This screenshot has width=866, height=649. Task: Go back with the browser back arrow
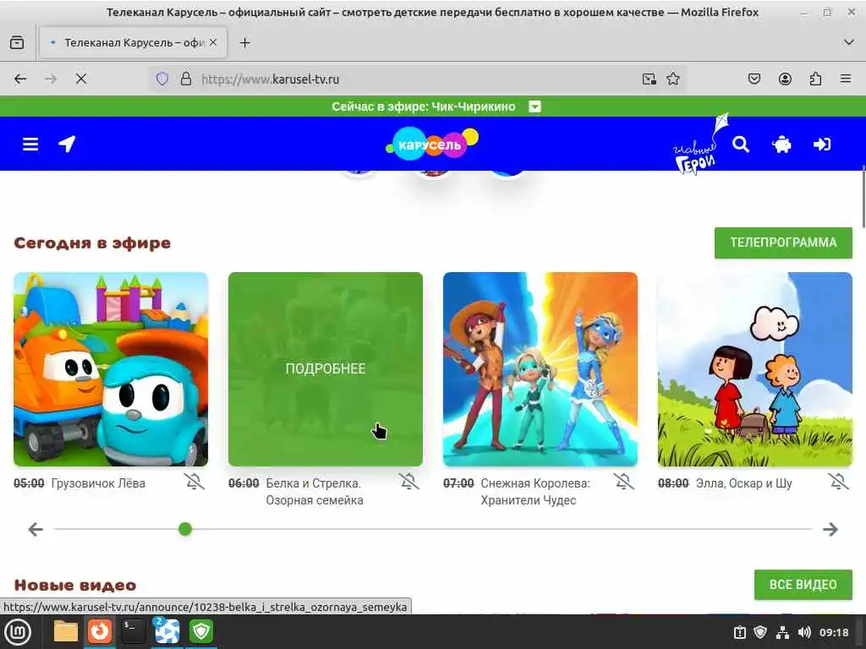(20, 79)
